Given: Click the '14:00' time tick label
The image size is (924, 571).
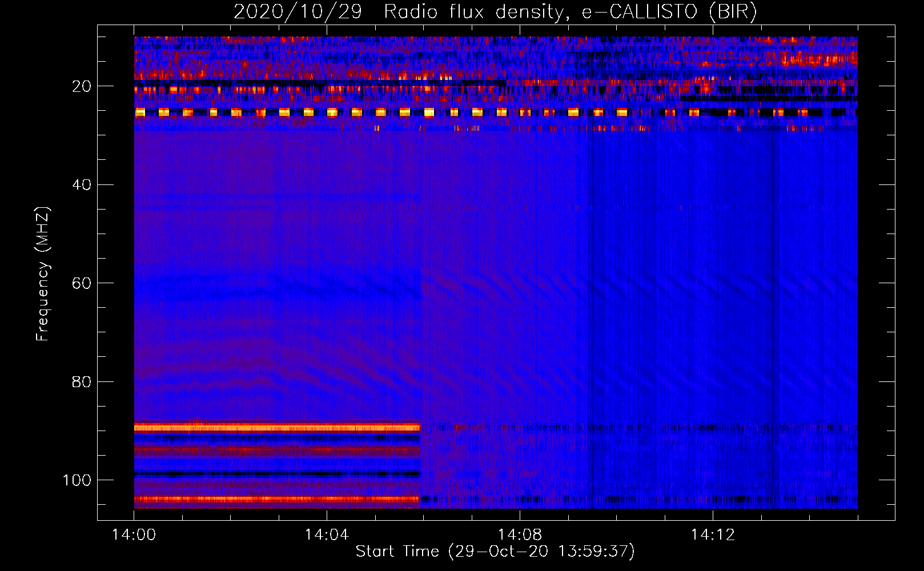Looking at the screenshot, I should (134, 535).
